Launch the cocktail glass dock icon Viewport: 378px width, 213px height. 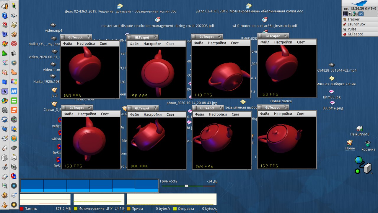[x=4, y=63]
